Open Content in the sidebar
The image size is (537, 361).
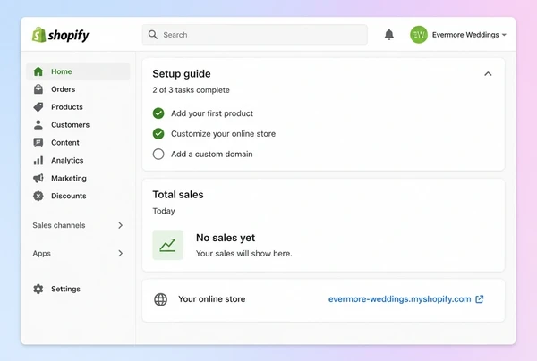[x=78, y=143]
